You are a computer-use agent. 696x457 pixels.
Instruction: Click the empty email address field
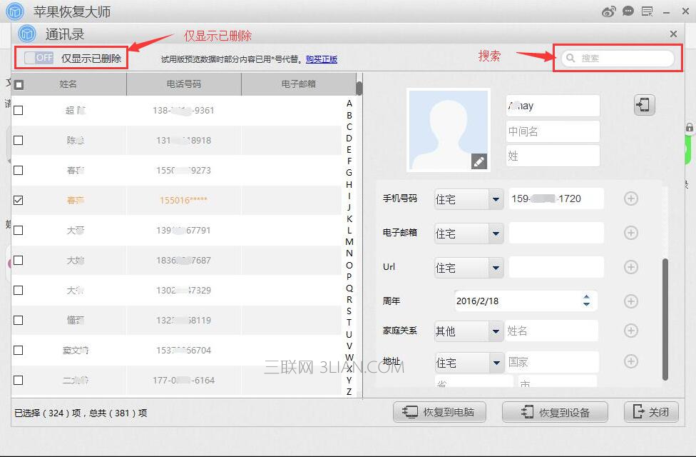[556, 233]
